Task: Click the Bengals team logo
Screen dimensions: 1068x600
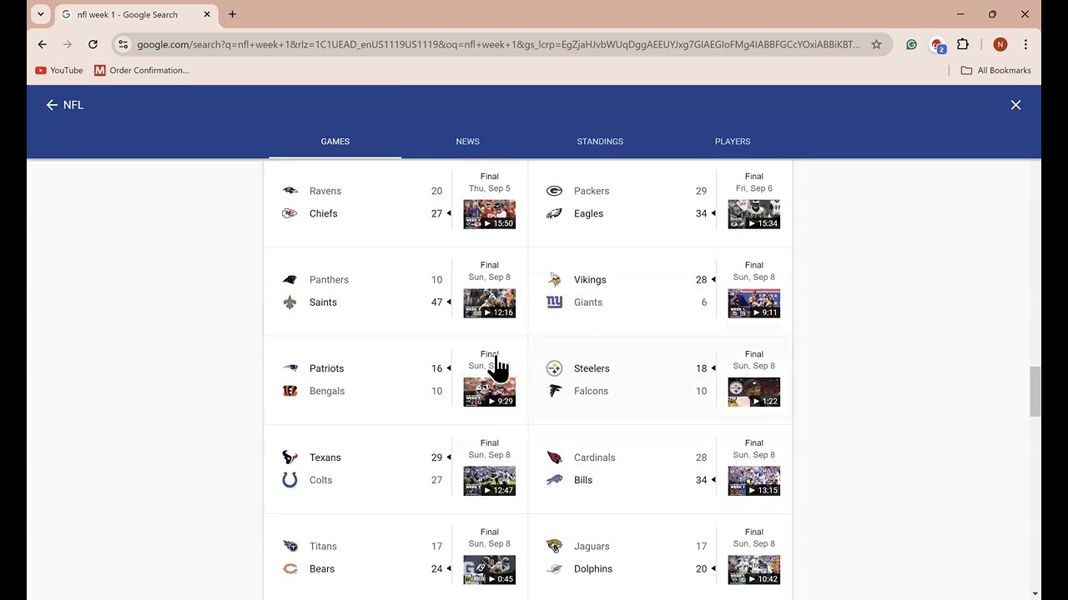Action: point(290,391)
